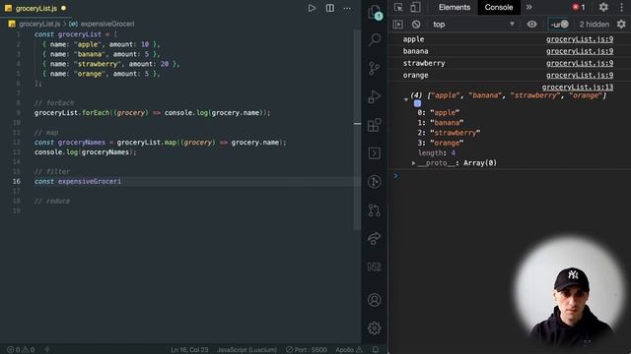Screen dimensions: 631x354
Task: Open the editor more actions ellipsis
Action: (x=347, y=8)
